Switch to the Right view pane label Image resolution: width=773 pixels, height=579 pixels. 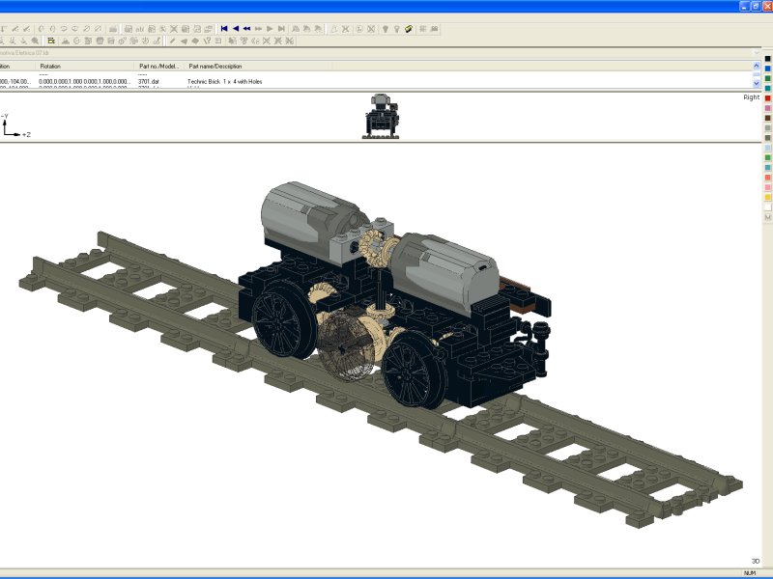[751, 97]
